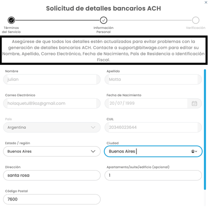
Task: Click the Apellido field showing Motta
Action: point(153,79)
